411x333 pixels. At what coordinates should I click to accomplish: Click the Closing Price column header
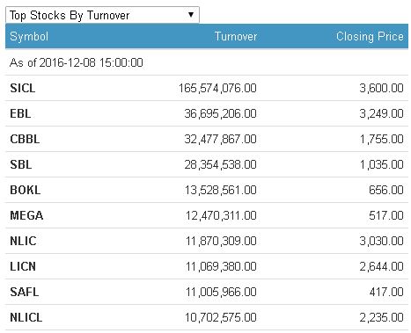point(370,37)
